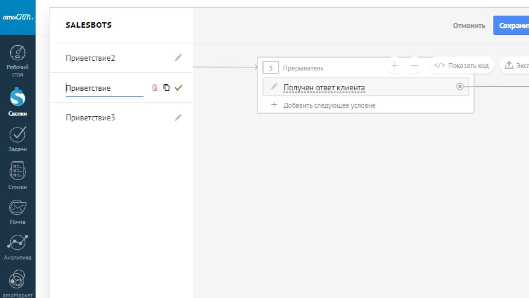Click the Приветствие name input field
Image resolution: width=529 pixels, height=298 pixels.
tap(104, 88)
